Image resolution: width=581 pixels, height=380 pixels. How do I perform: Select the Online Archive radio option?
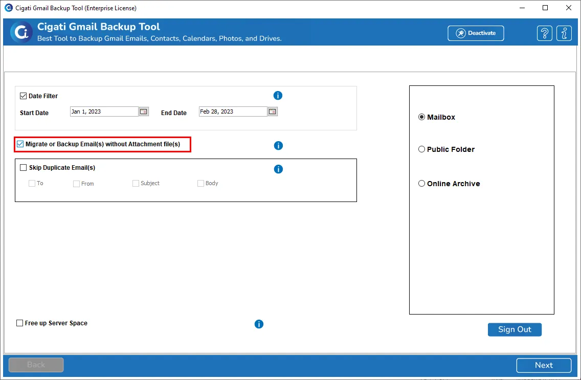(421, 184)
